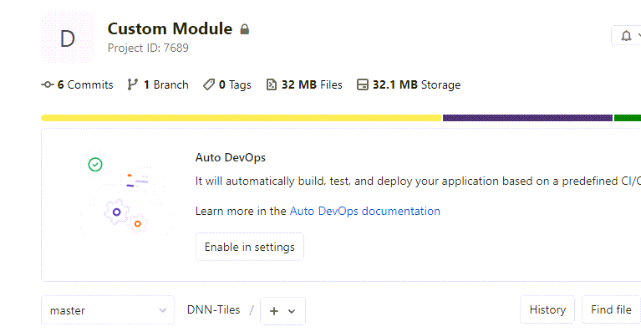Click the Auto DevOps heading
This screenshot has height=332, width=641.
(x=231, y=157)
